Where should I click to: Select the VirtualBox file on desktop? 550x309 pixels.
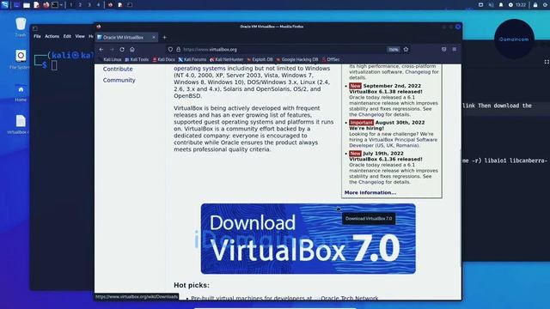pos(19,124)
